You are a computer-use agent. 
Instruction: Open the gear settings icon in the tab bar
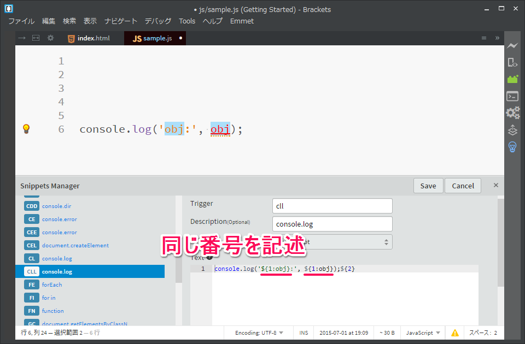[x=50, y=38]
